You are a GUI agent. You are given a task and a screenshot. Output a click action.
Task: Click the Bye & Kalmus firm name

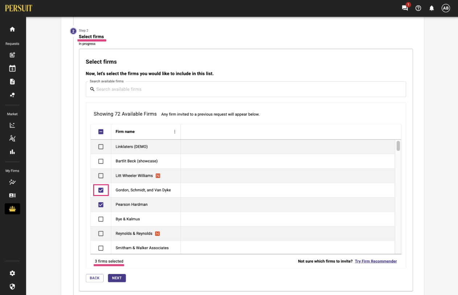pos(128,219)
